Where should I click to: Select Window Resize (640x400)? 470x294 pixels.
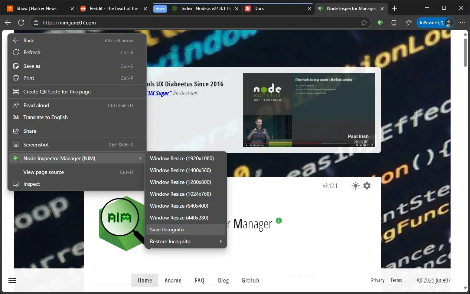pos(186,206)
